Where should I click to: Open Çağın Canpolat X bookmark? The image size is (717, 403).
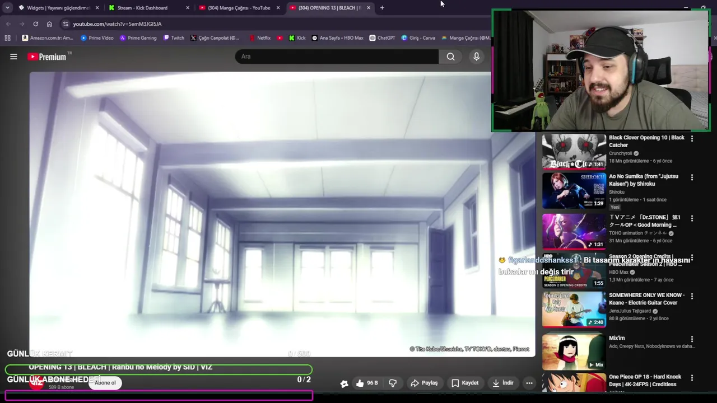pyautogui.click(x=215, y=38)
